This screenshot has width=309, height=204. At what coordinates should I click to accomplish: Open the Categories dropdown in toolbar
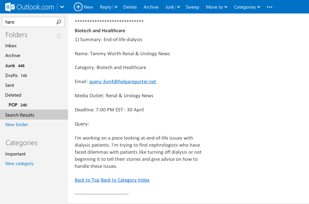tap(247, 7)
